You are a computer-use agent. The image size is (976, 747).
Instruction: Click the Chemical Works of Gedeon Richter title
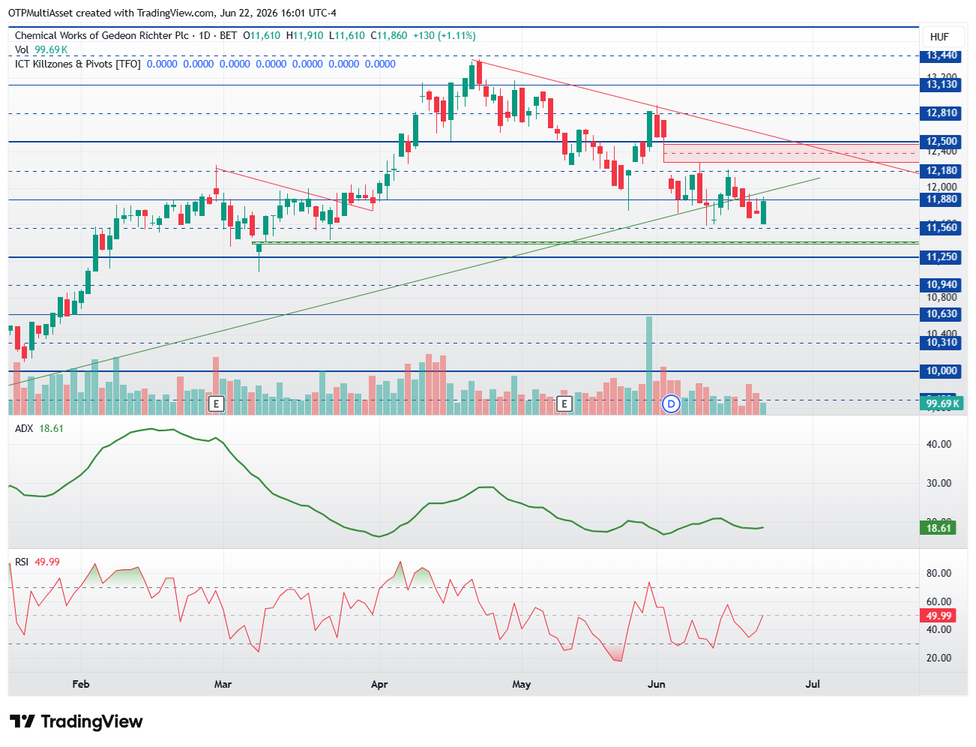(x=102, y=35)
